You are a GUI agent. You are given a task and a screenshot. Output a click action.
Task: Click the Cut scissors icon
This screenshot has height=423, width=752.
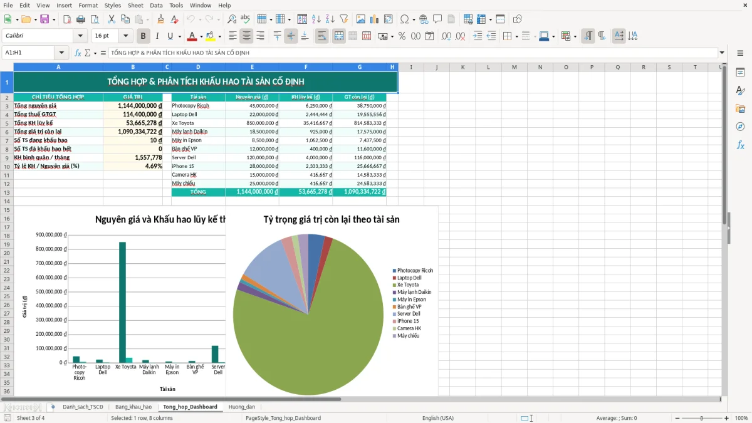111,19
